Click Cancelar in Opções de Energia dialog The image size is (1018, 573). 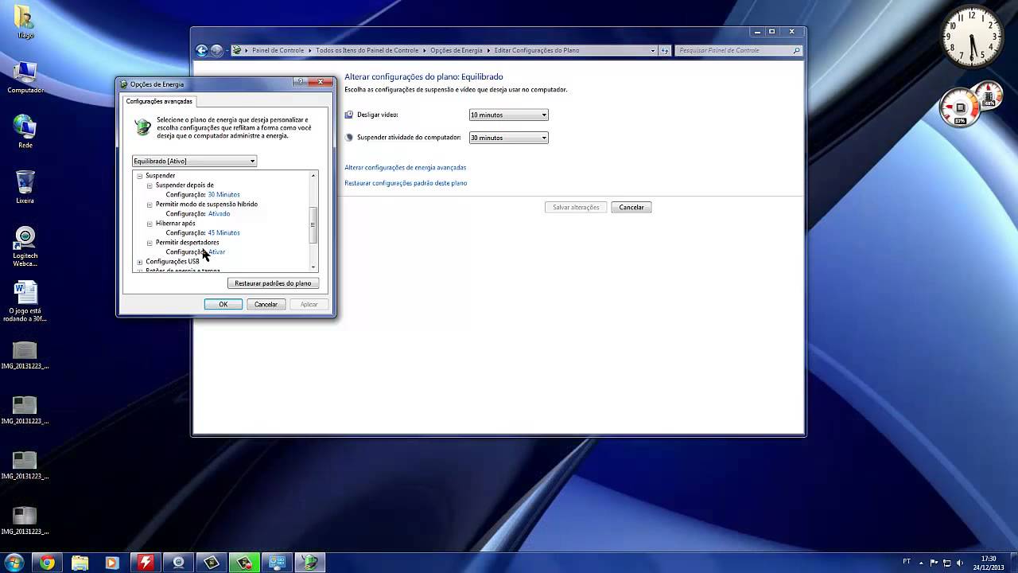tap(266, 304)
